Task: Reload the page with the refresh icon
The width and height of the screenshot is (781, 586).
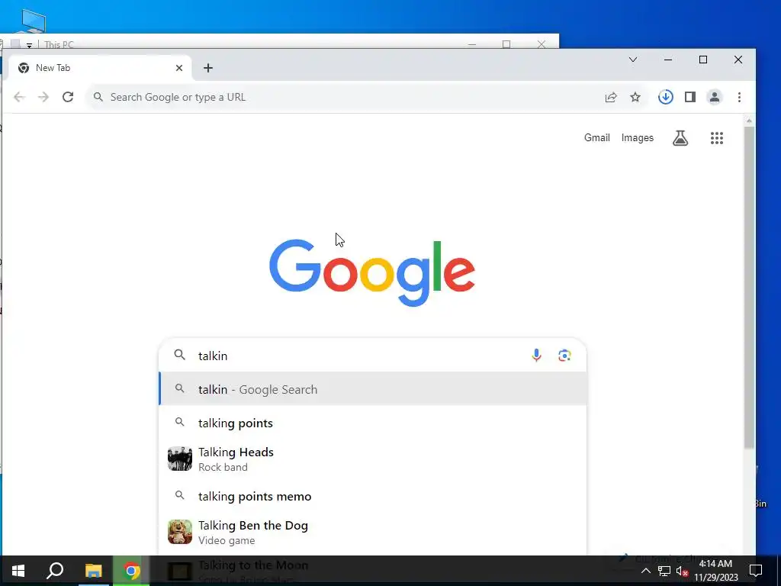Action: point(68,97)
